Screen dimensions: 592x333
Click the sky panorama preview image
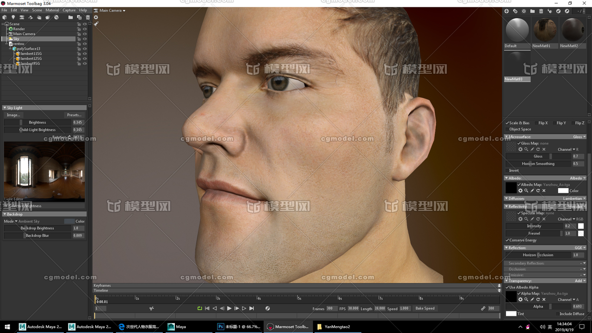click(44, 172)
